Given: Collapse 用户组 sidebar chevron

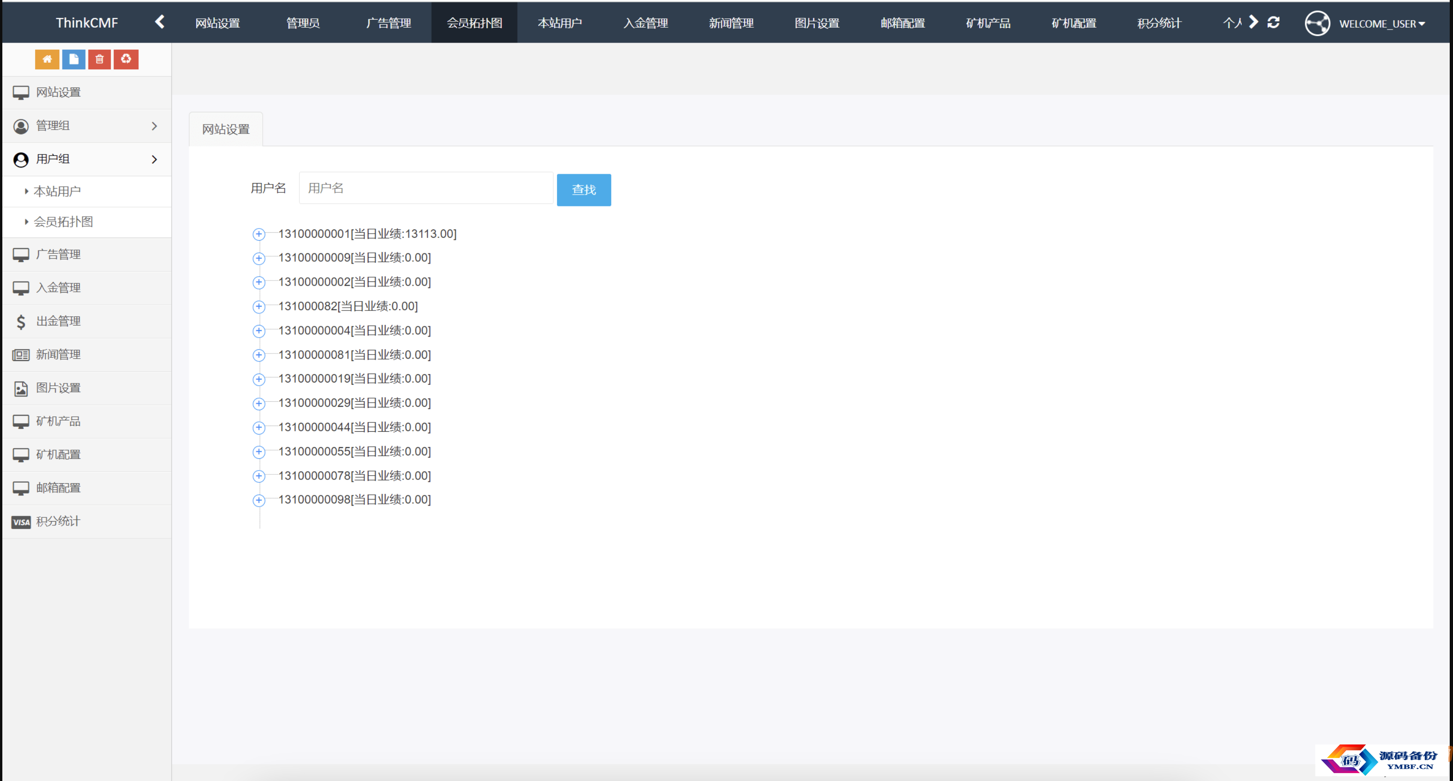Looking at the screenshot, I should click(154, 159).
